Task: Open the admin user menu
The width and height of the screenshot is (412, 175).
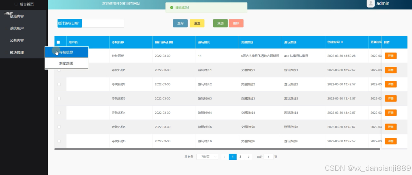Action: (382, 4)
